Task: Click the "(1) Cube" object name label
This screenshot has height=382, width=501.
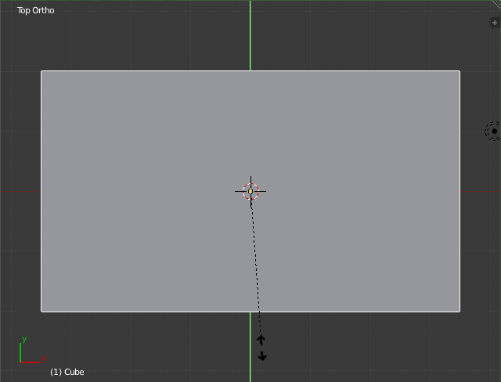Action: pos(67,372)
